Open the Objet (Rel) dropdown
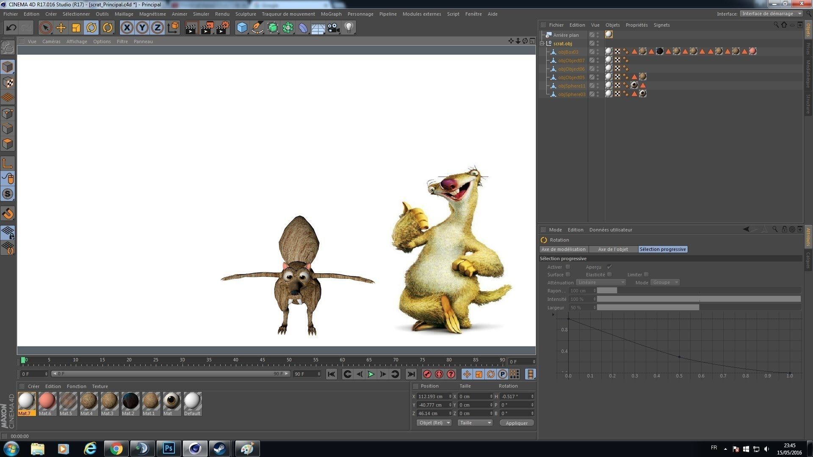Viewport: 813px width, 457px height. point(434,423)
